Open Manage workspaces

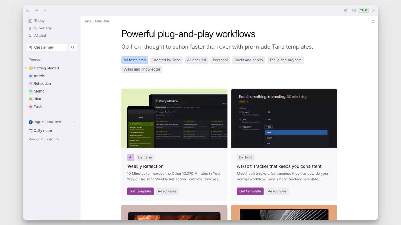[43, 139]
